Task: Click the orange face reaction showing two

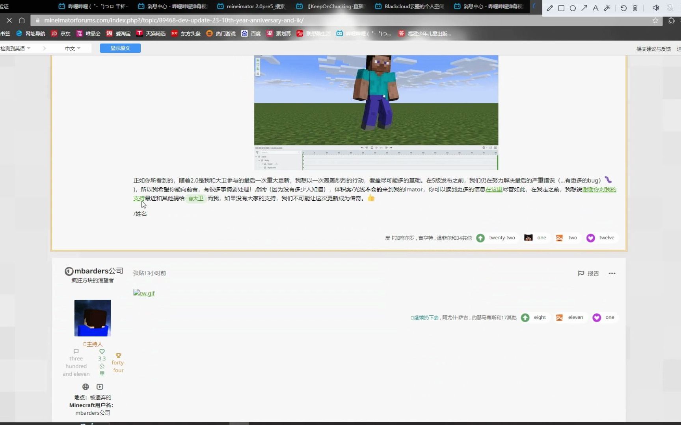Action: tap(567, 238)
